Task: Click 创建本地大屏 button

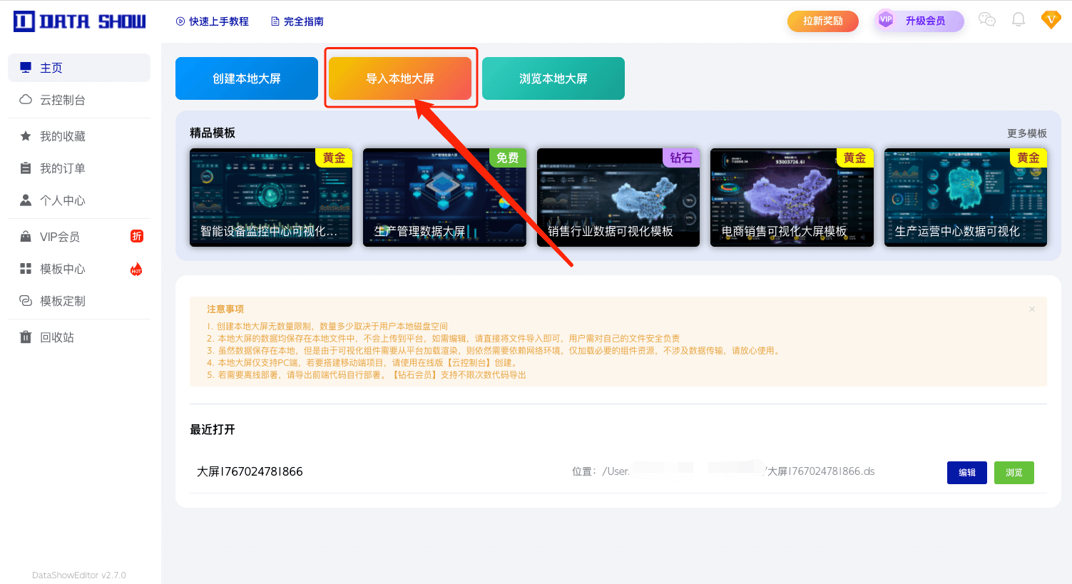Action: [x=247, y=78]
